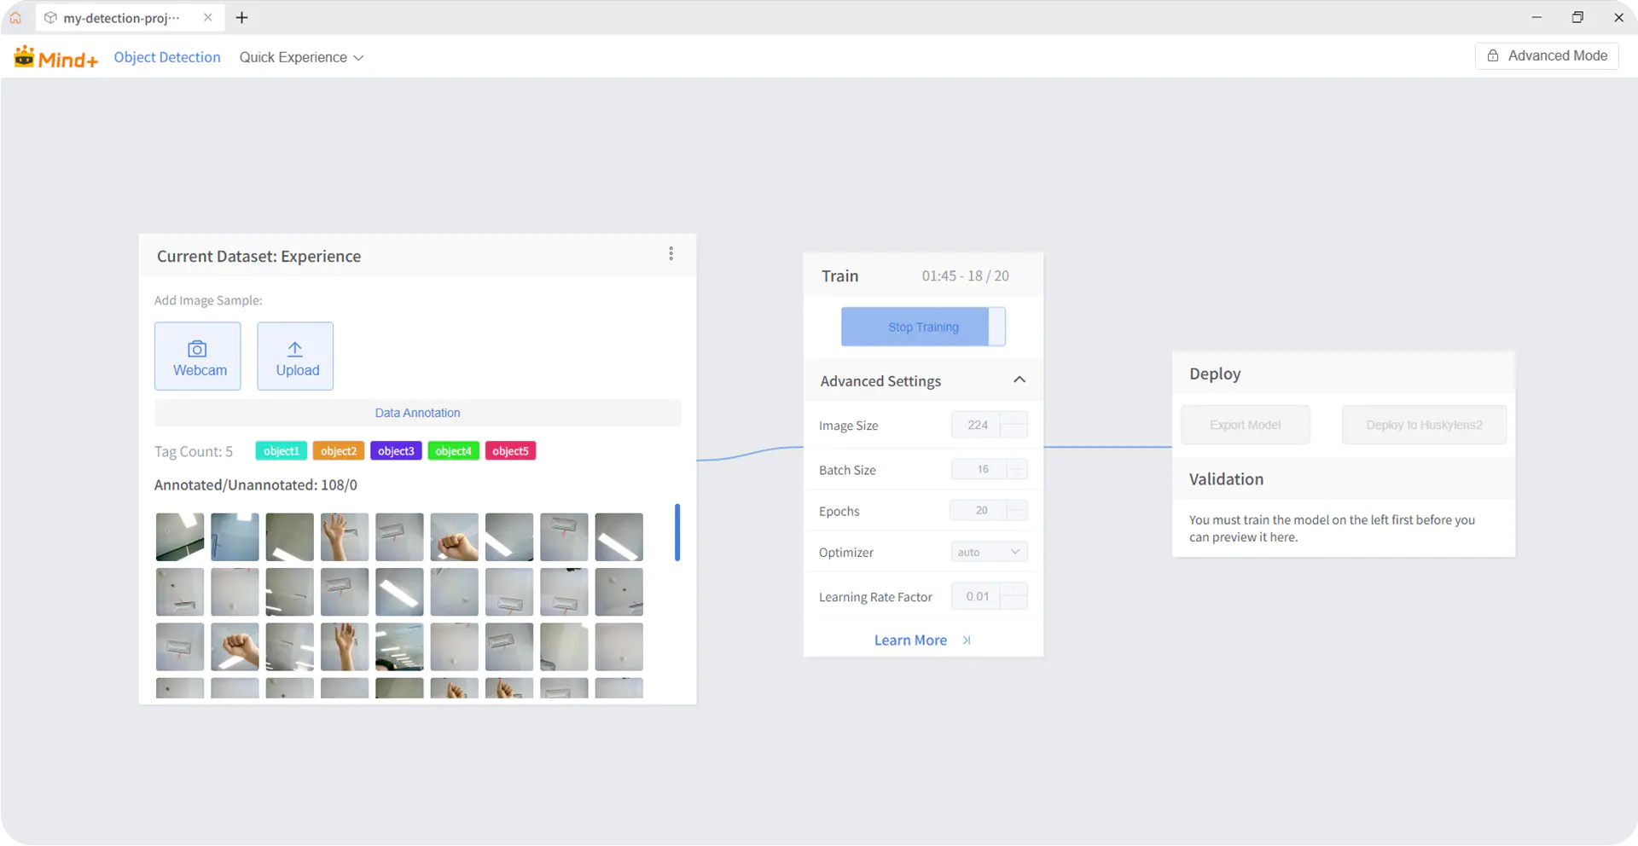Collapse the Advanced Settings section
The height and width of the screenshot is (846, 1638).
1019,380
